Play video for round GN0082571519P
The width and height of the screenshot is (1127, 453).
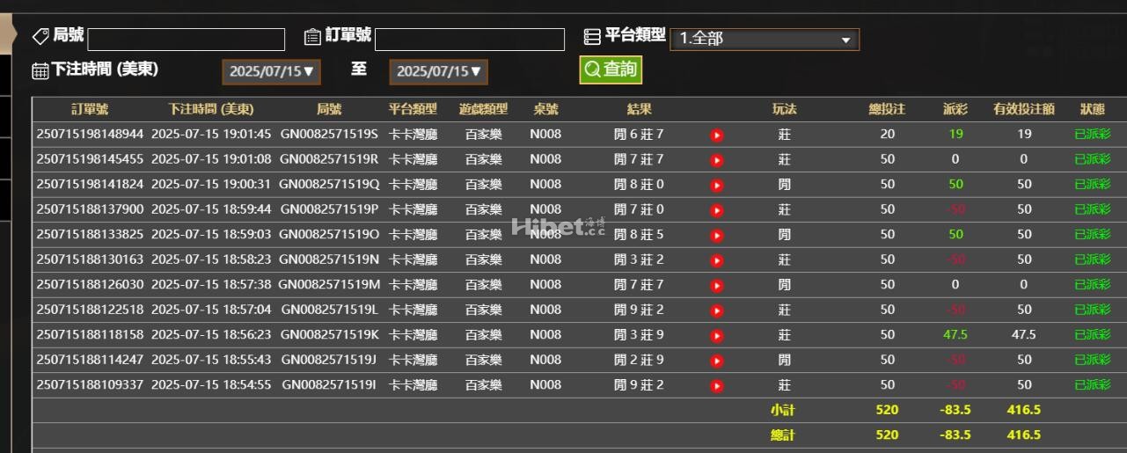click(x=717, y=210)
